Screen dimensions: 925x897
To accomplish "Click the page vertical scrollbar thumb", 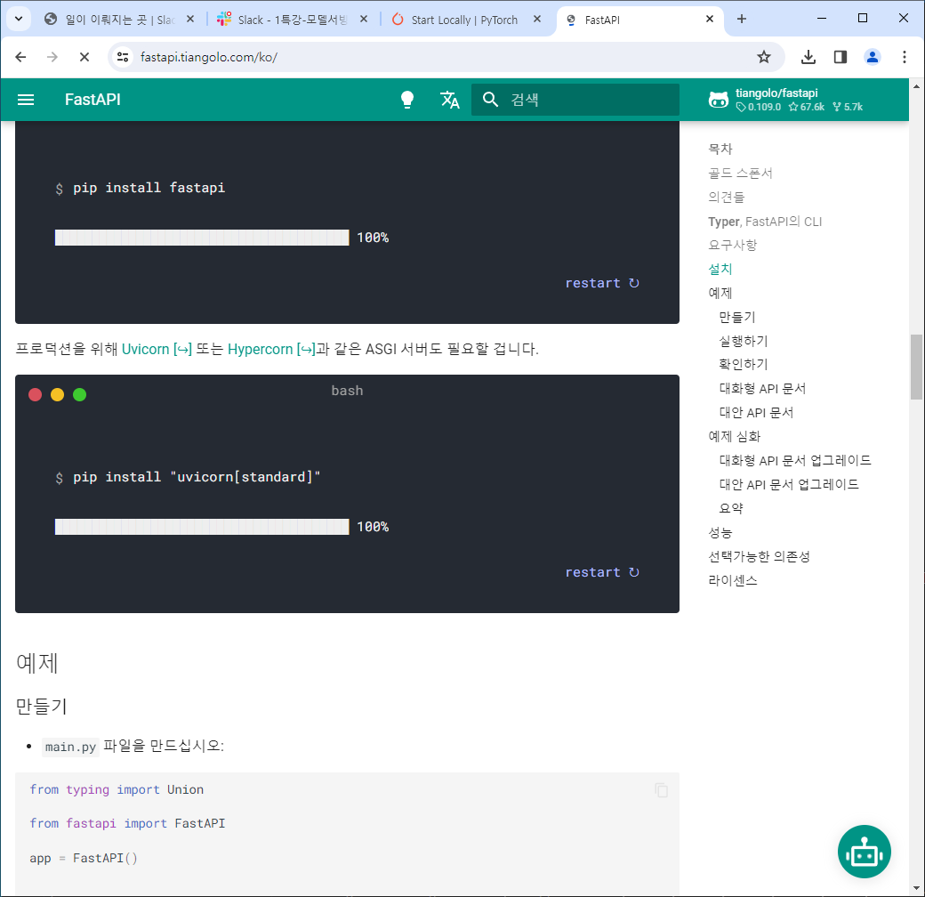I will 916,367.
